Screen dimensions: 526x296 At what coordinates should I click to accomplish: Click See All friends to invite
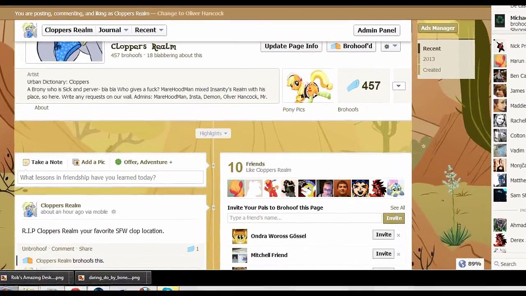(397, 208)
